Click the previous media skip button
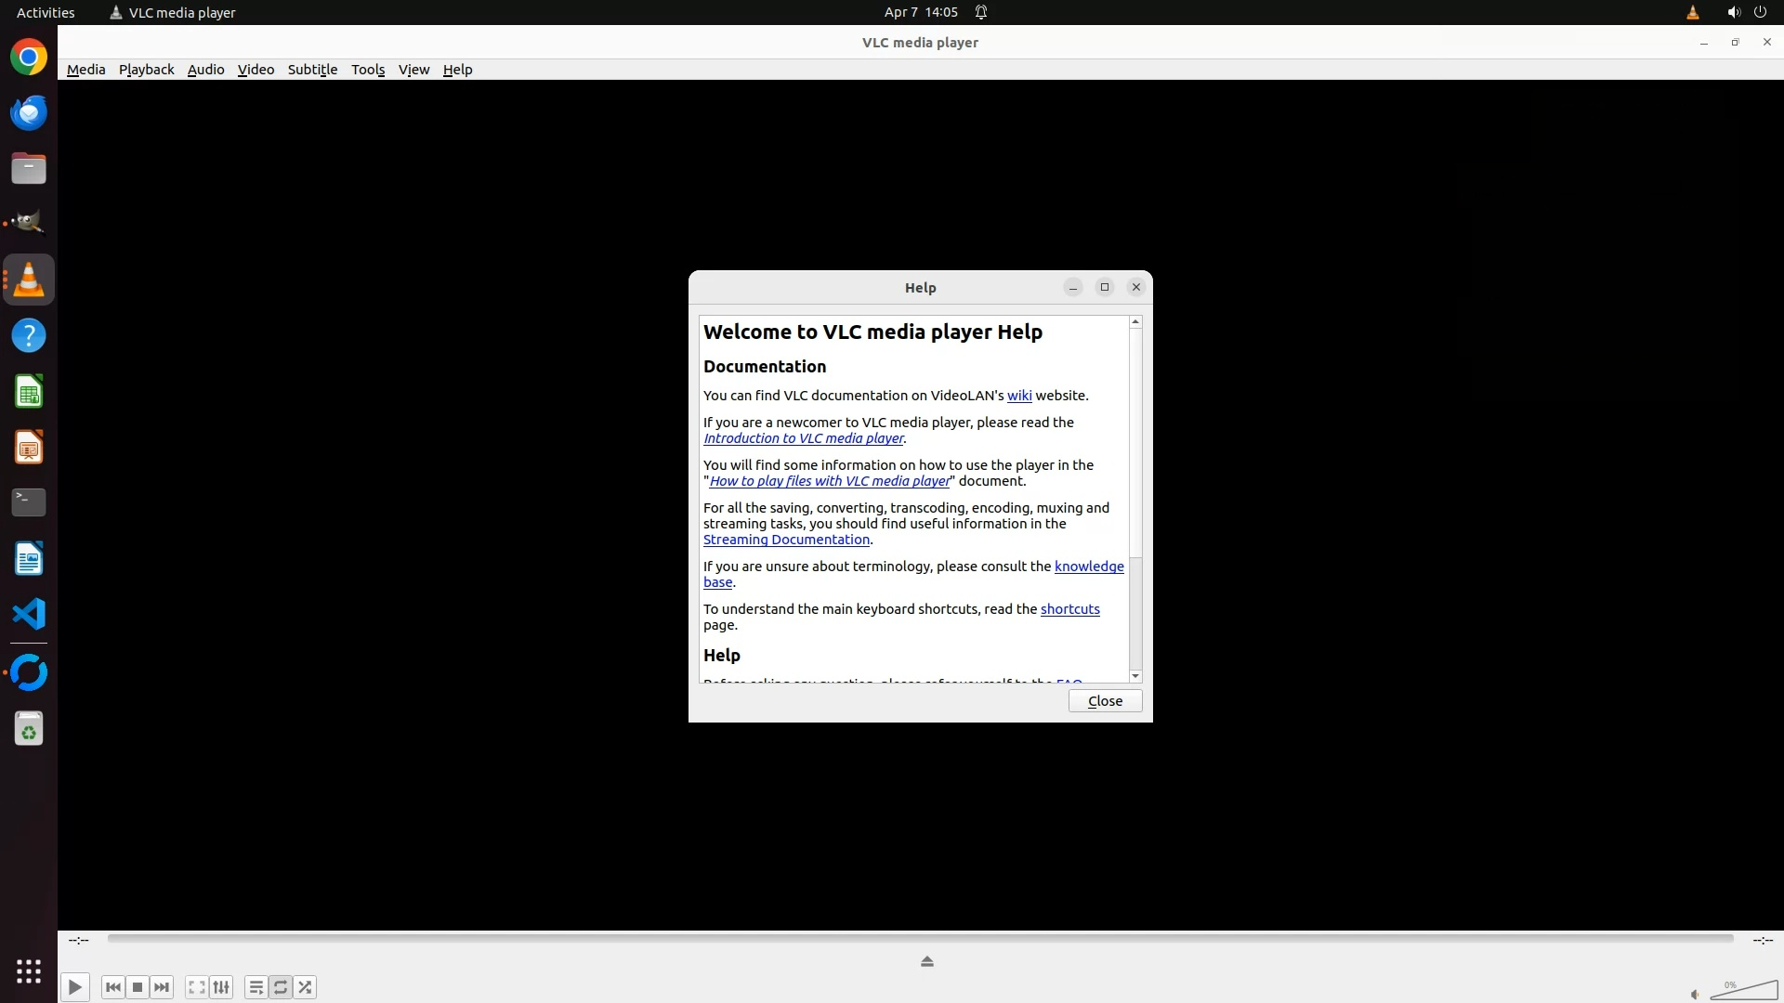This screenshot has width=1784, height=1003. point(113,987)
